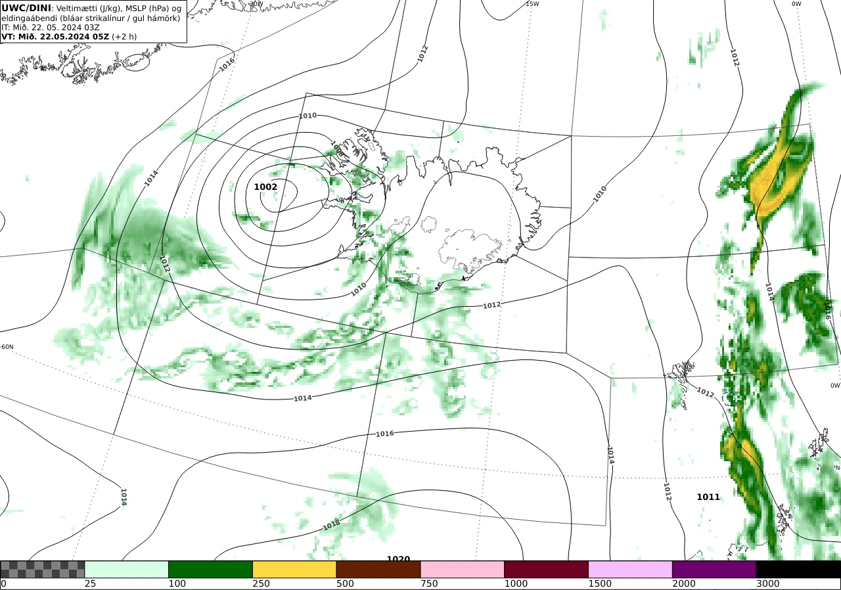This screenshot has width=841, height=590.
Task: Click the '1002' low pressure center label
Action: [265, 187]
